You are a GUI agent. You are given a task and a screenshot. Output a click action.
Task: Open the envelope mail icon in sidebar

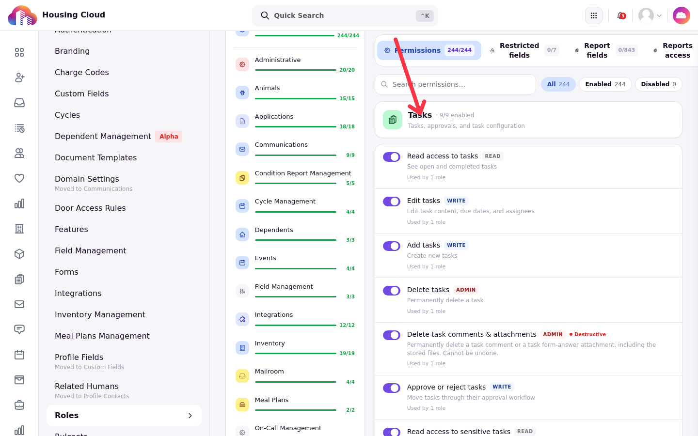click(19, 304)
